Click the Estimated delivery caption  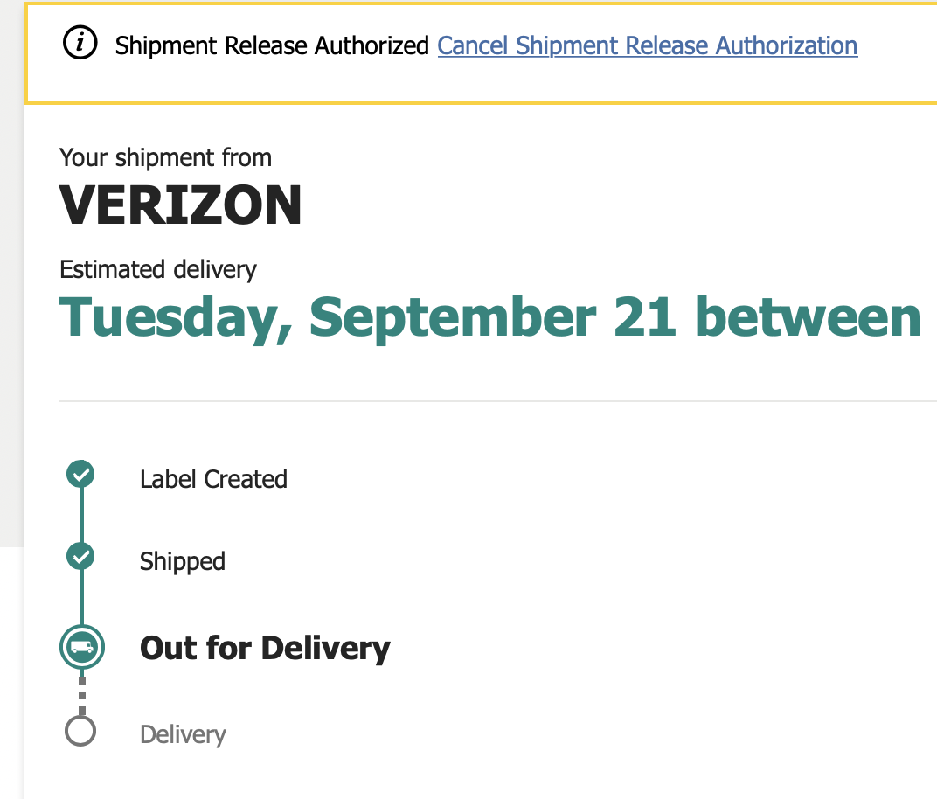[x=158, y=269]
